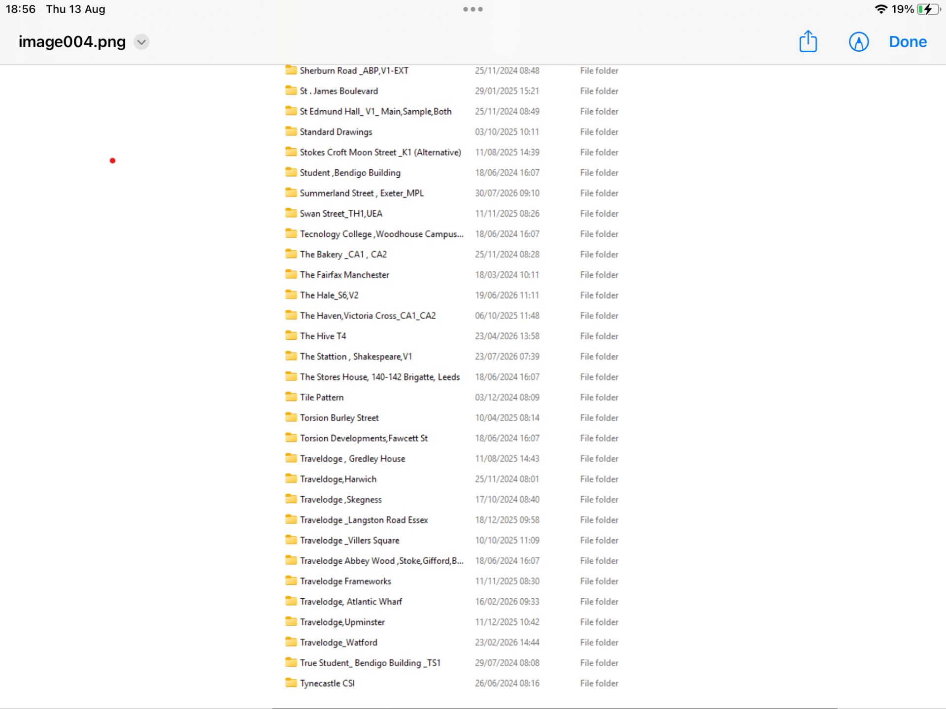Select The Haven,Victoria Cross_CA1_CA2 name
The width and height of the screenshot is (946, 709).
(368, 316)
